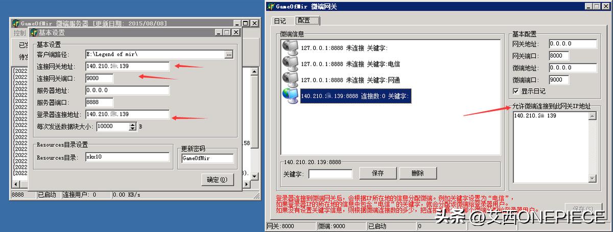Image resolution: width=613 pixels, height=232 pixels.
Task: Click the 关键字 input field
Action: pyautogui.click(x=330, y=174)
